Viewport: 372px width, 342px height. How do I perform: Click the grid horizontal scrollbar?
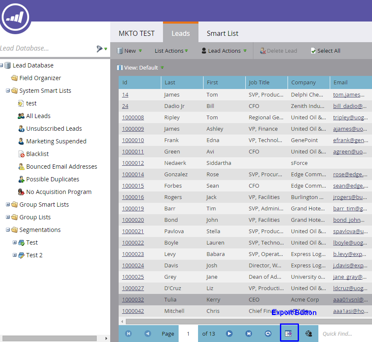pos(249,322)
